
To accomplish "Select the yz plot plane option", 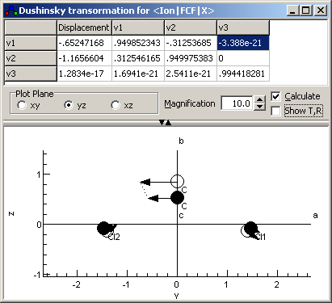I will 75,105.
